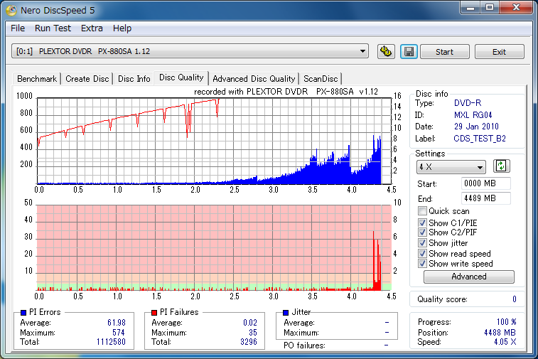Click the DVD-R disc type value
Image resolution: width=538 pixels, height=359 pixels.
coord(468,103)
